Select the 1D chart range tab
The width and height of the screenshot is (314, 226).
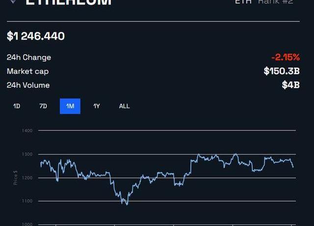point(17,106)
